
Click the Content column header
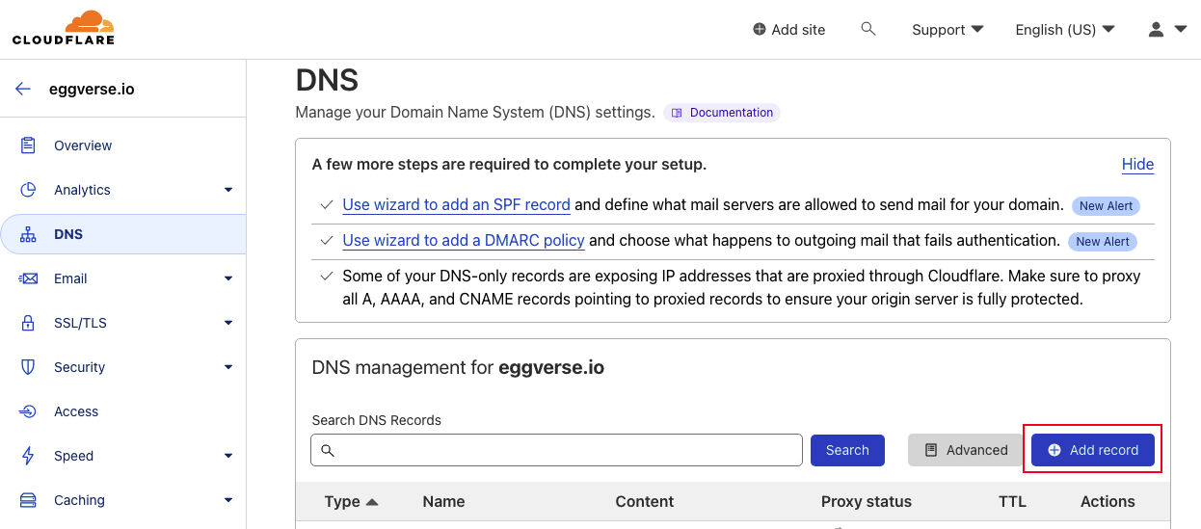pos(645,501)
